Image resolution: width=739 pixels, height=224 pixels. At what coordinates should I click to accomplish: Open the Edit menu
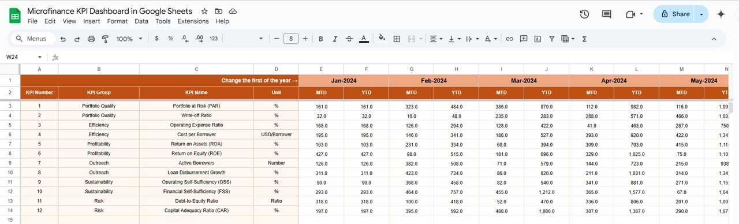pos(50,21)
